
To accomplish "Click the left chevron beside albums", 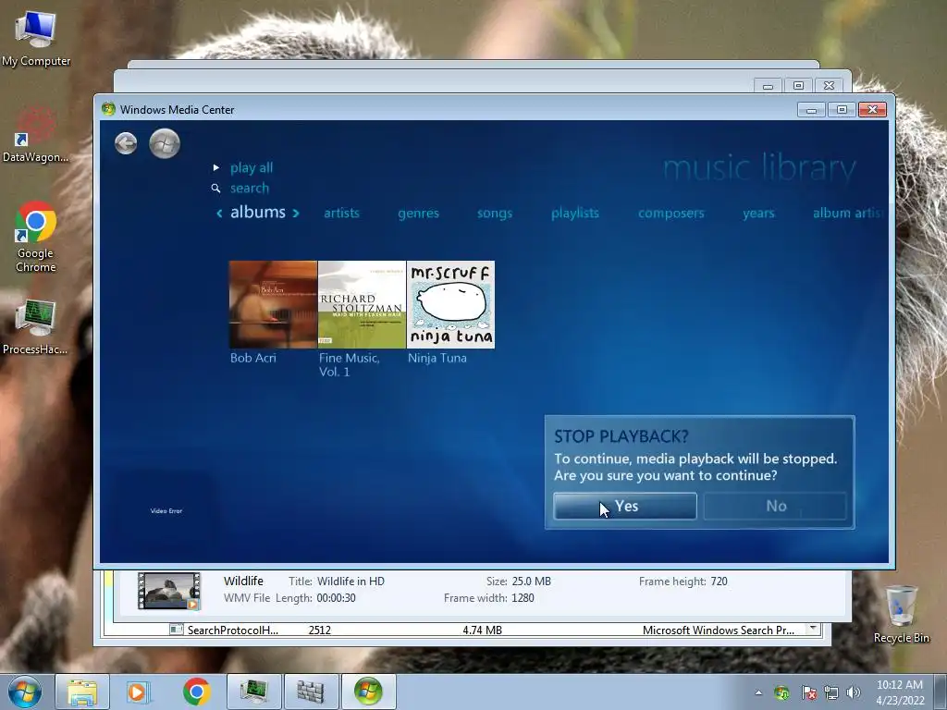I will [219, 213].
